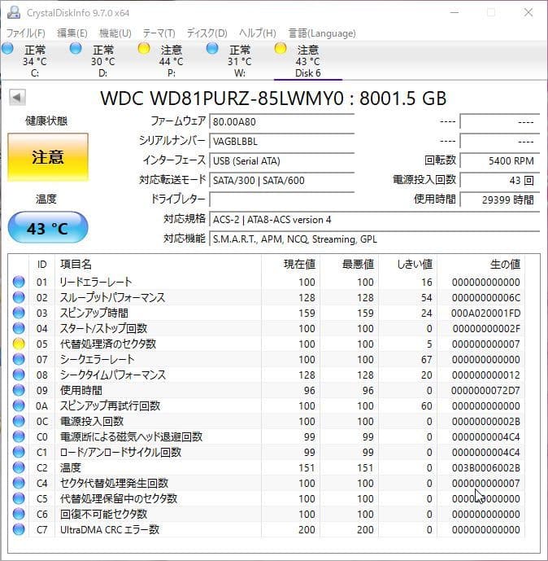Click the blue status orb for ID 09
548x561 pixels.
(x=19, y=390)
